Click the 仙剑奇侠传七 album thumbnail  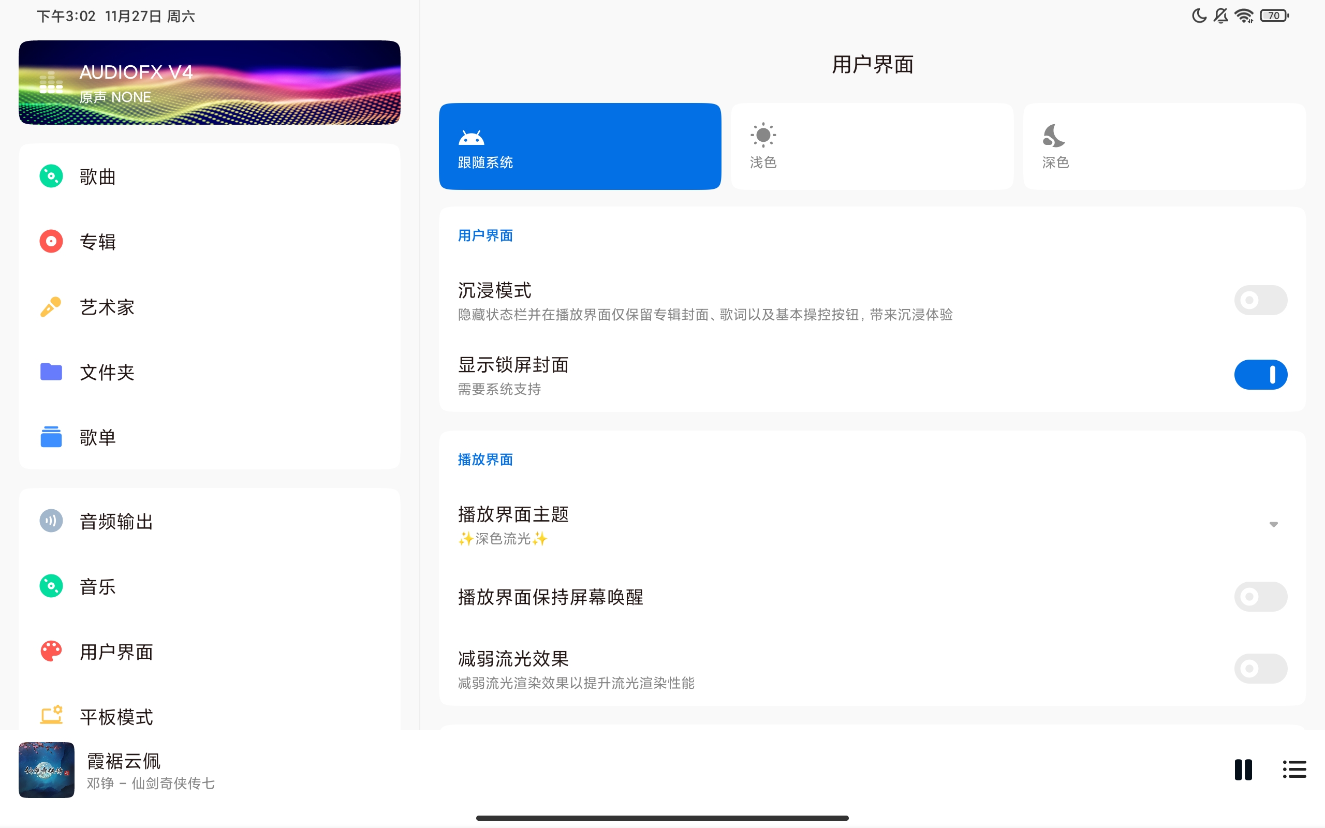tap(46, 769)
